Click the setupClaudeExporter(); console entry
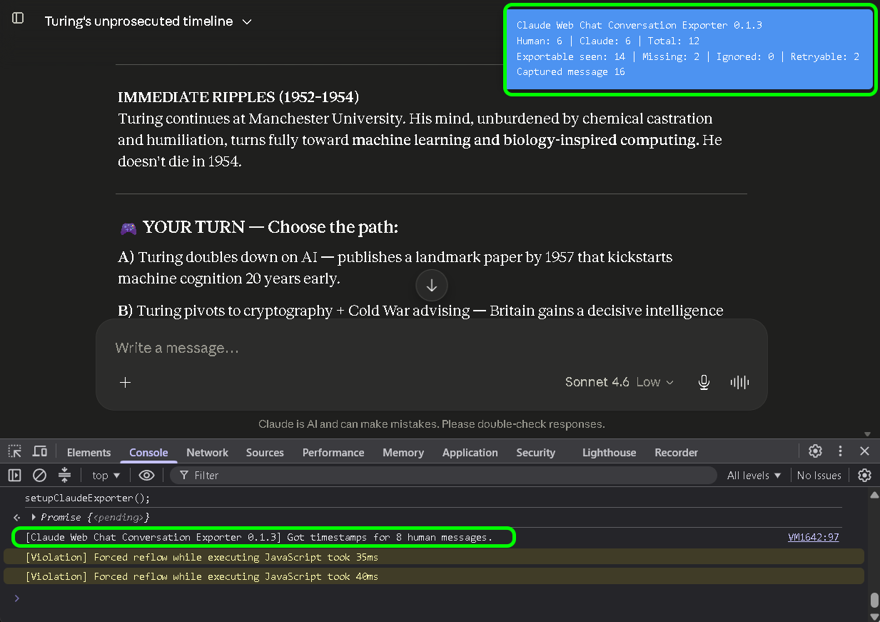The height and width of the screenshot is (622, 880). [x=88, y=498]
